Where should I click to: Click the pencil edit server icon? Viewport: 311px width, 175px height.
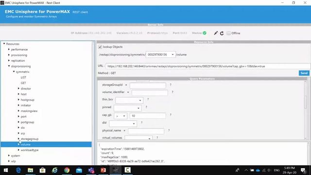(216, 33)
